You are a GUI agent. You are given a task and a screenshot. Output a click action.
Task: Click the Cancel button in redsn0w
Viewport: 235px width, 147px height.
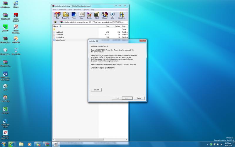139,98
